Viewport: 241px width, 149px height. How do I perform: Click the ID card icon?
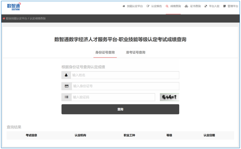[67, 86]
